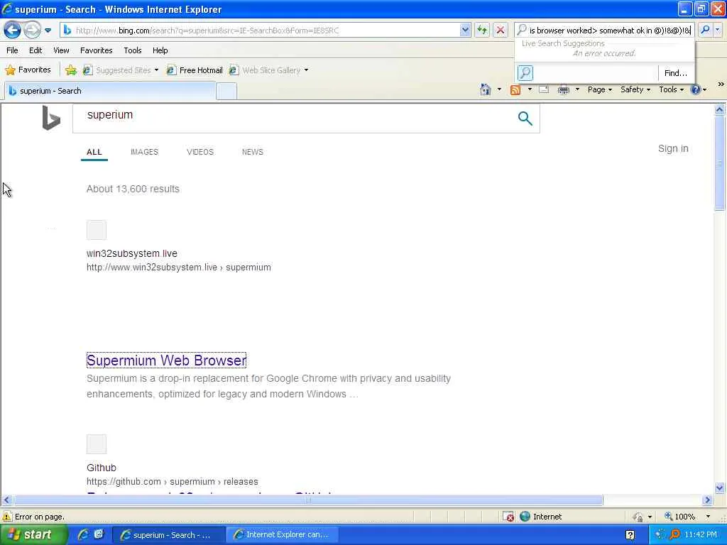Viewport: 727px width, 545px height.
Task: Click the Internet zone globe icon
Action: (x=525, y=517)
